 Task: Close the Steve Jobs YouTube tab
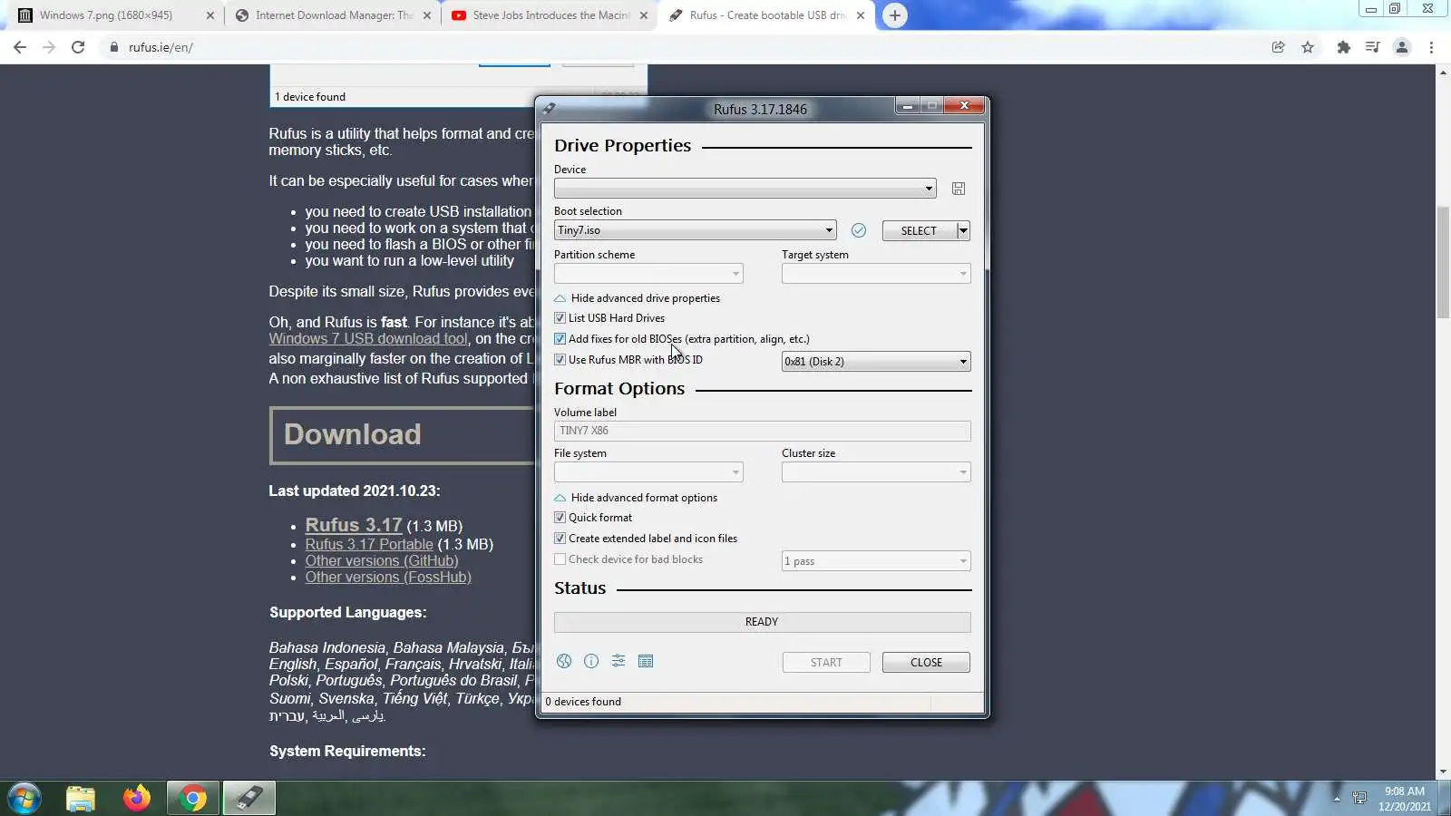(644, 15)
